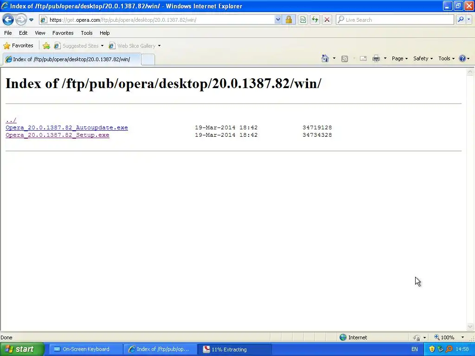The image size is (475, 356).
Task: Expand the Print dropdown arrow
Action: 385,58
